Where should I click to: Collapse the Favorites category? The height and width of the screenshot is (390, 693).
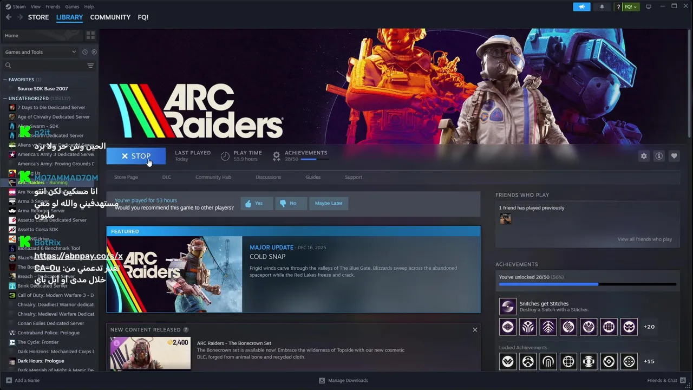click(x=5, y=80)
